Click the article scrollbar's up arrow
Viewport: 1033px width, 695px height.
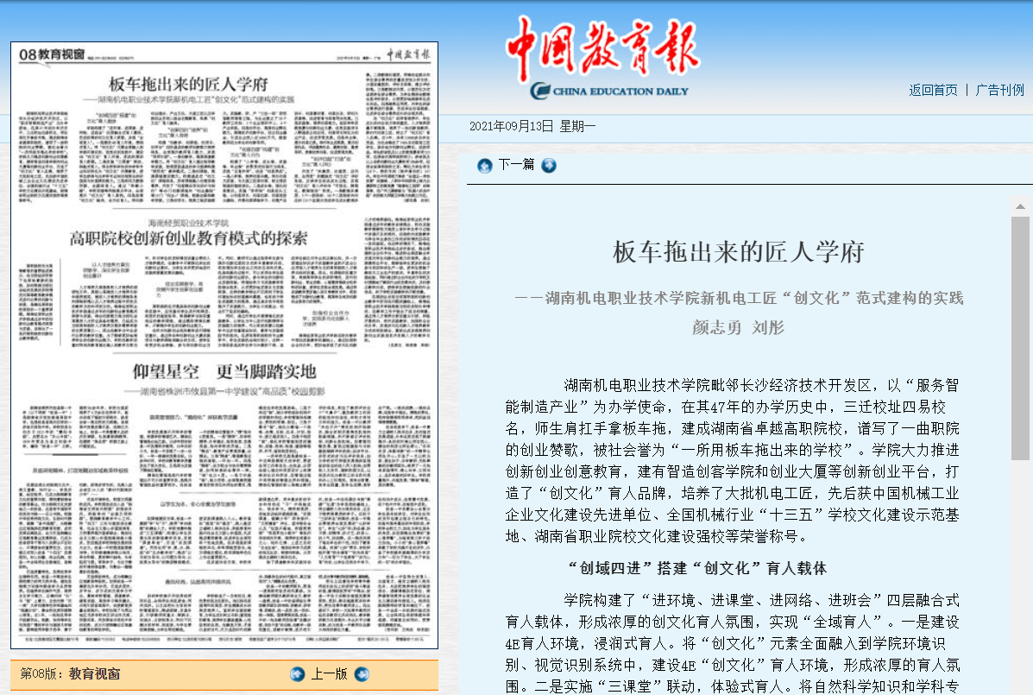(x=1020, y=207)
